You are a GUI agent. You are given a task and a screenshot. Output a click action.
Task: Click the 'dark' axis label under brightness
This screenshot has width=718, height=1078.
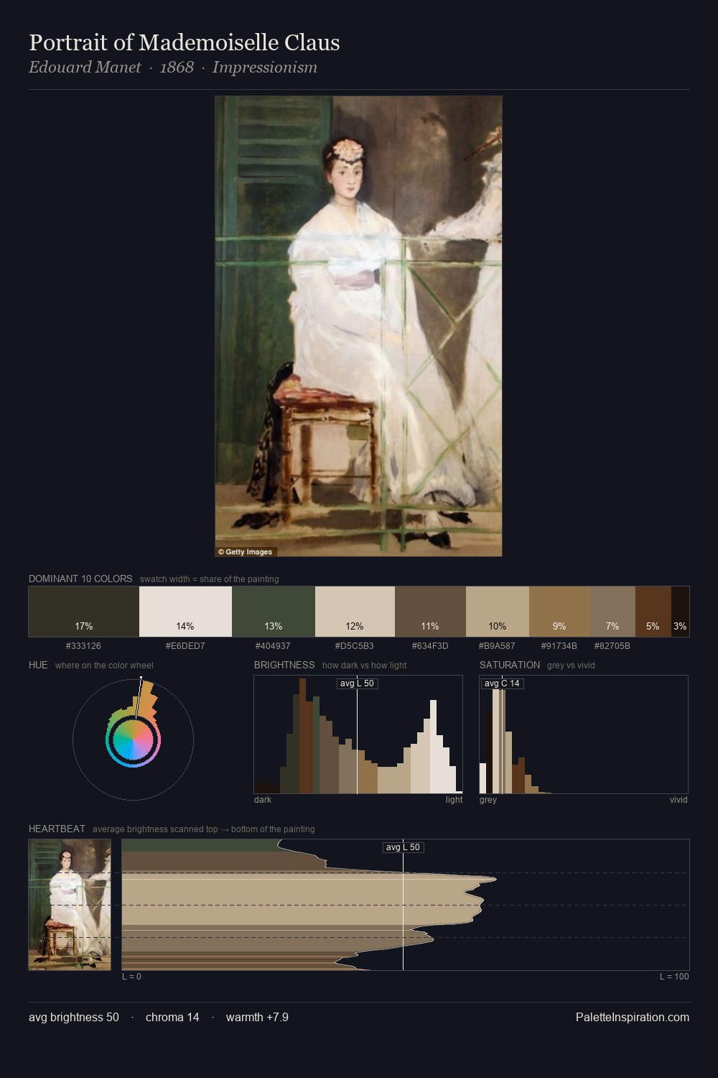263,800
